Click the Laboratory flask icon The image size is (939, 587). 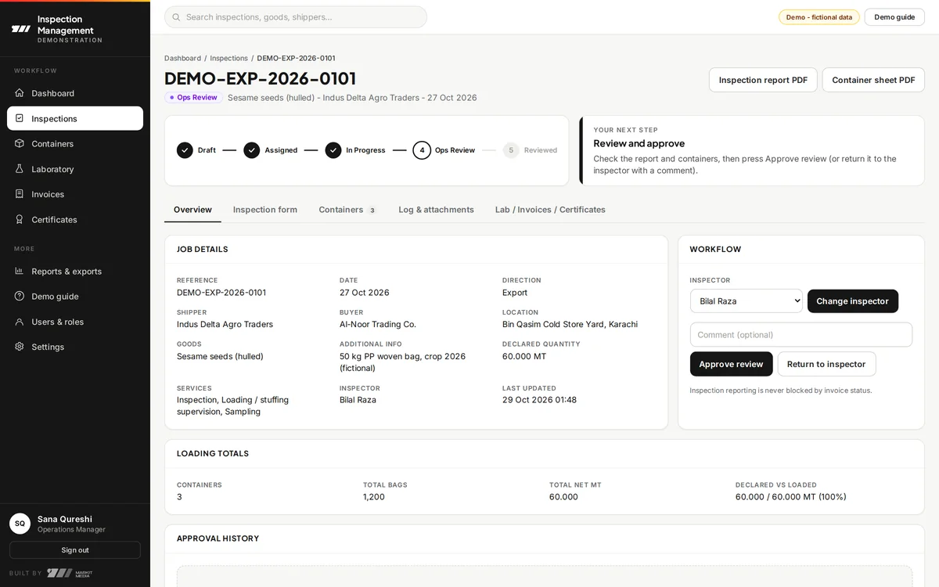[x=20, y=169]
